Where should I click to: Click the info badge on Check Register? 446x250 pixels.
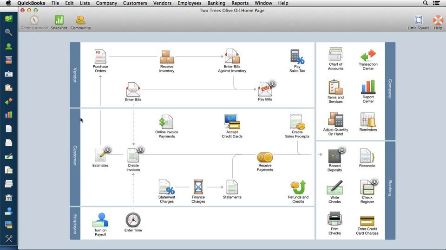tap(374, 181)
